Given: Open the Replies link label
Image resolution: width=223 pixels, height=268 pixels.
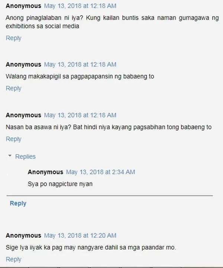Looking at the screenshot, I should 25,156.
